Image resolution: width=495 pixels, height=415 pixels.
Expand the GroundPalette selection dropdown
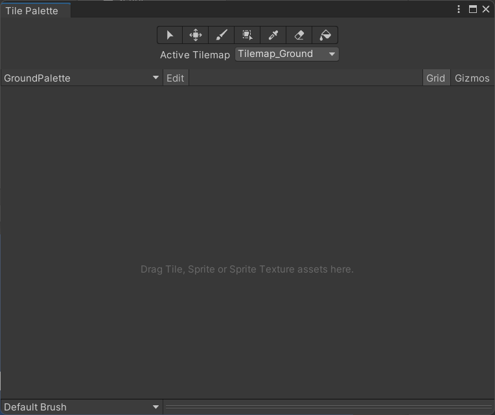tap(82, 78)
